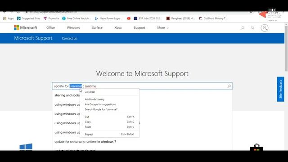The width and height of the screenshot is (288, 162).
Task: Open the shopping cart icon
Action: tap(252, 28)
